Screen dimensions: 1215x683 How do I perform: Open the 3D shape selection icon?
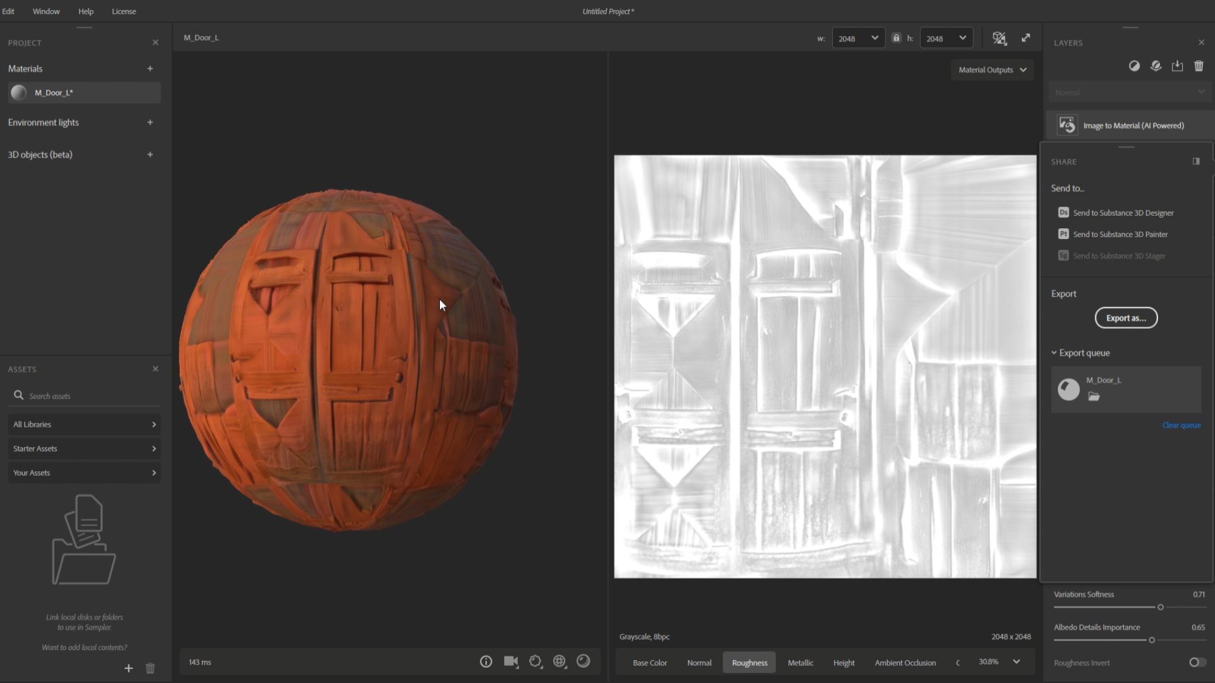(x=535, y=661)
